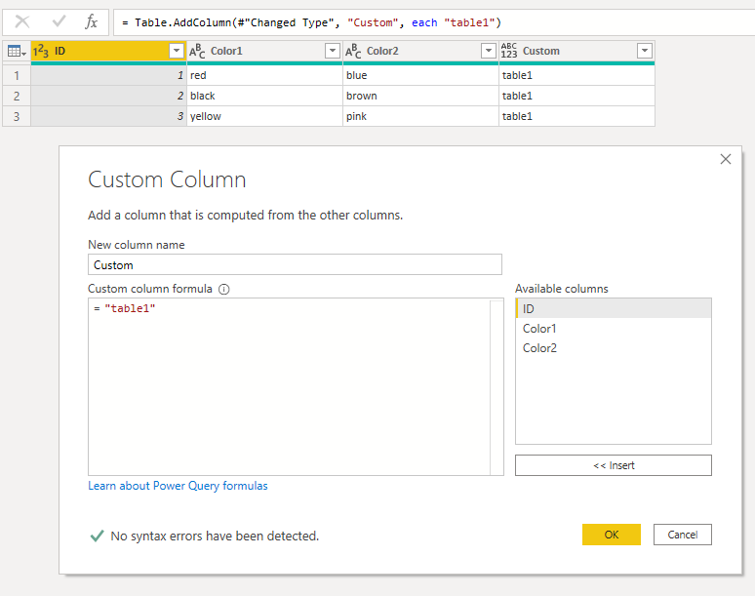
Task: Click the 'No syntax errors have been detected' message
Action: pos(215,536)
